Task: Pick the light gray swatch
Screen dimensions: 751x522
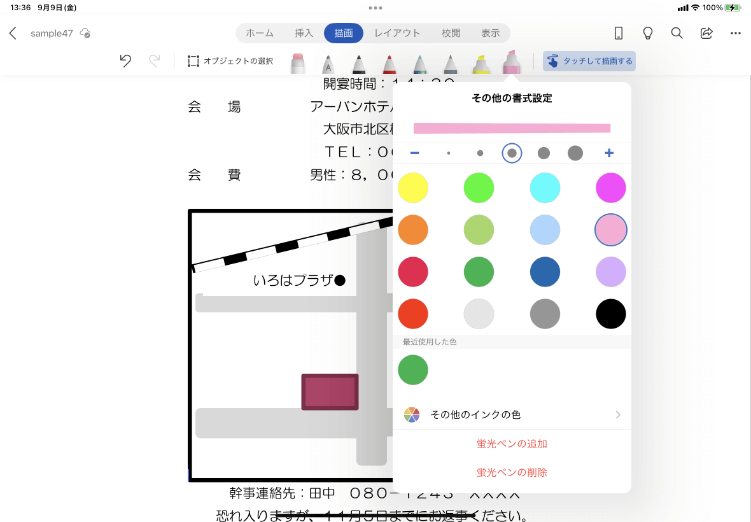Action: pyautogui.click(x=479, y=314)
